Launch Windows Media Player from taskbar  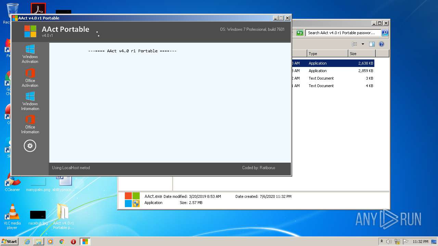point(50,242)
